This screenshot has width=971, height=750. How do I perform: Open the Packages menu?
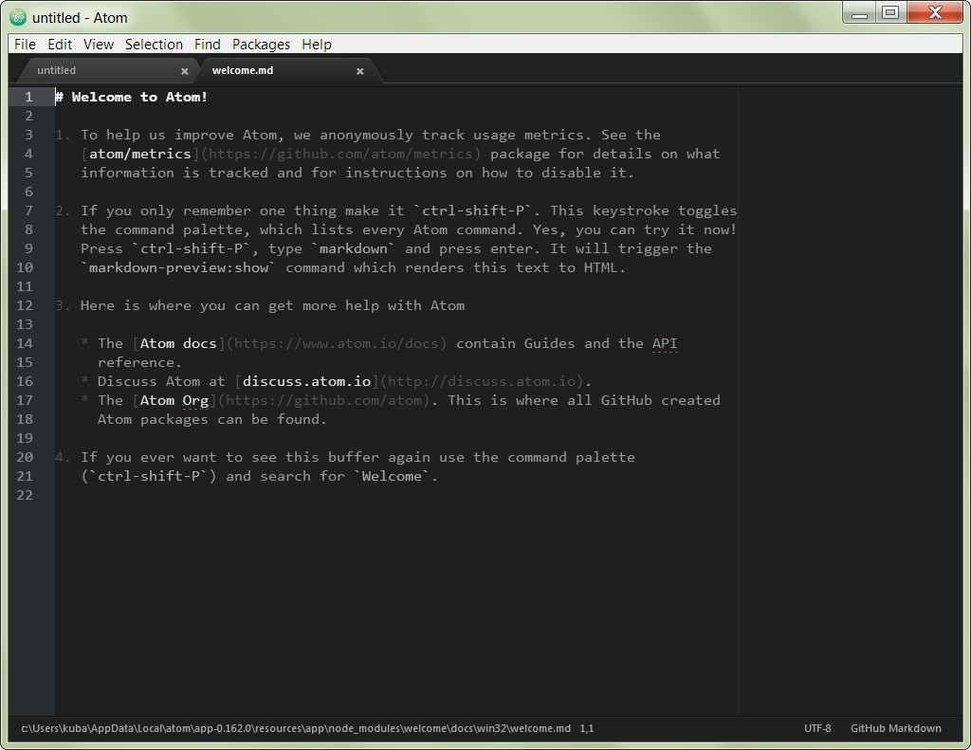261,45
